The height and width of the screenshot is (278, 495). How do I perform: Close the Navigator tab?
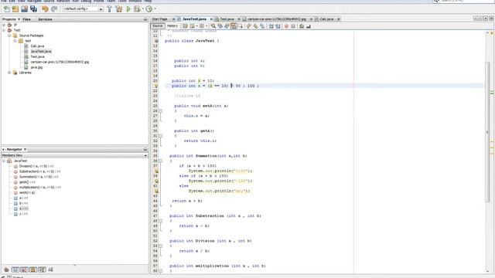[26, 149]
